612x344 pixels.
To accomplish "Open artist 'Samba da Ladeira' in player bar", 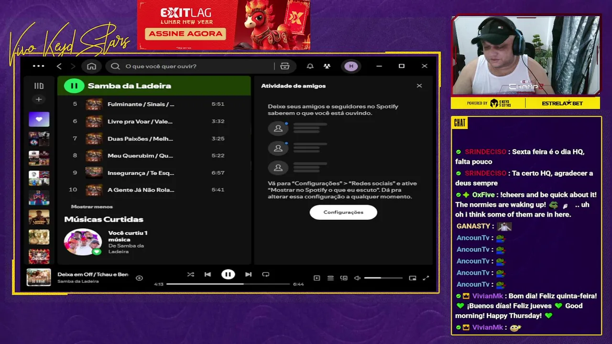I will pyautogui.click(x=78, y=281).
